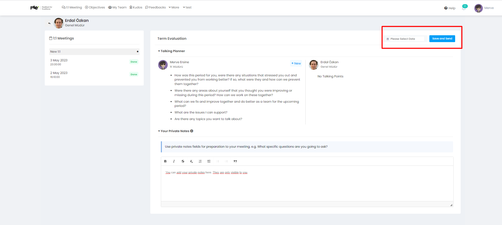This screenshot has height=225, width=502.
Task: Navigate to Kudos
Action: coord(136,7)
